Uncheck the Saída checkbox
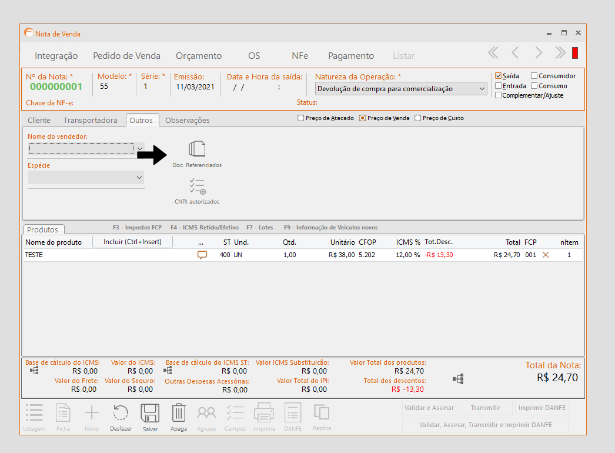Screen dimensions: 615x453 coord(498,76)
